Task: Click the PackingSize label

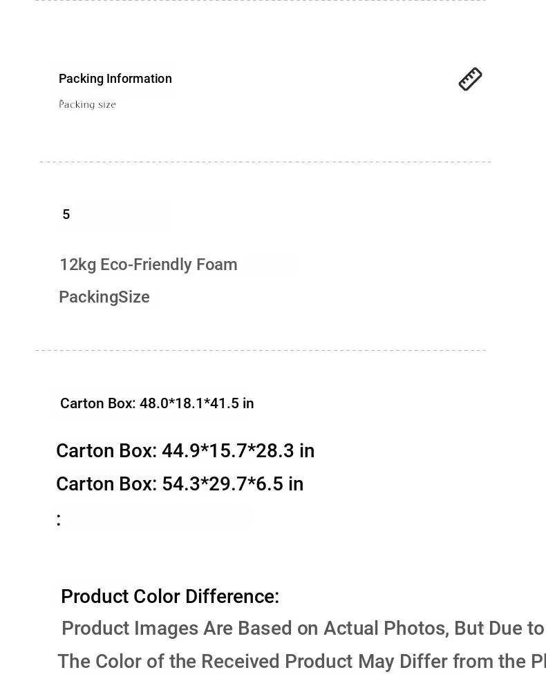Action: (104, 297)
